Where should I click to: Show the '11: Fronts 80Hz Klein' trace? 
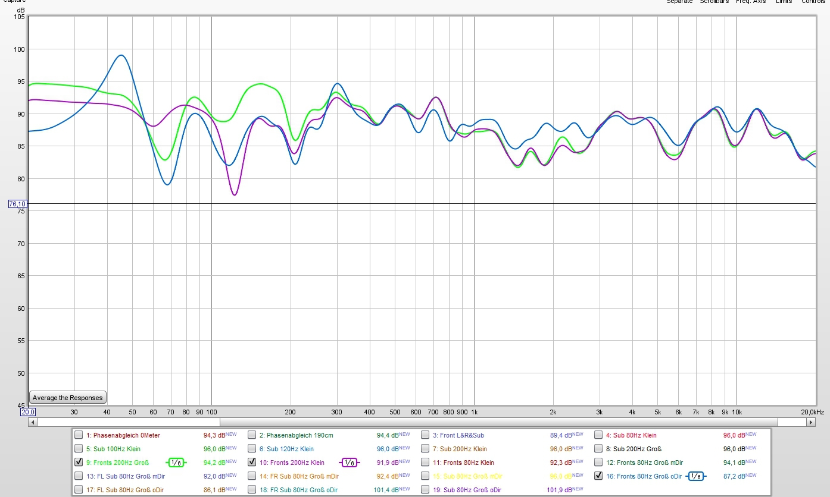[x=425, y=462]
